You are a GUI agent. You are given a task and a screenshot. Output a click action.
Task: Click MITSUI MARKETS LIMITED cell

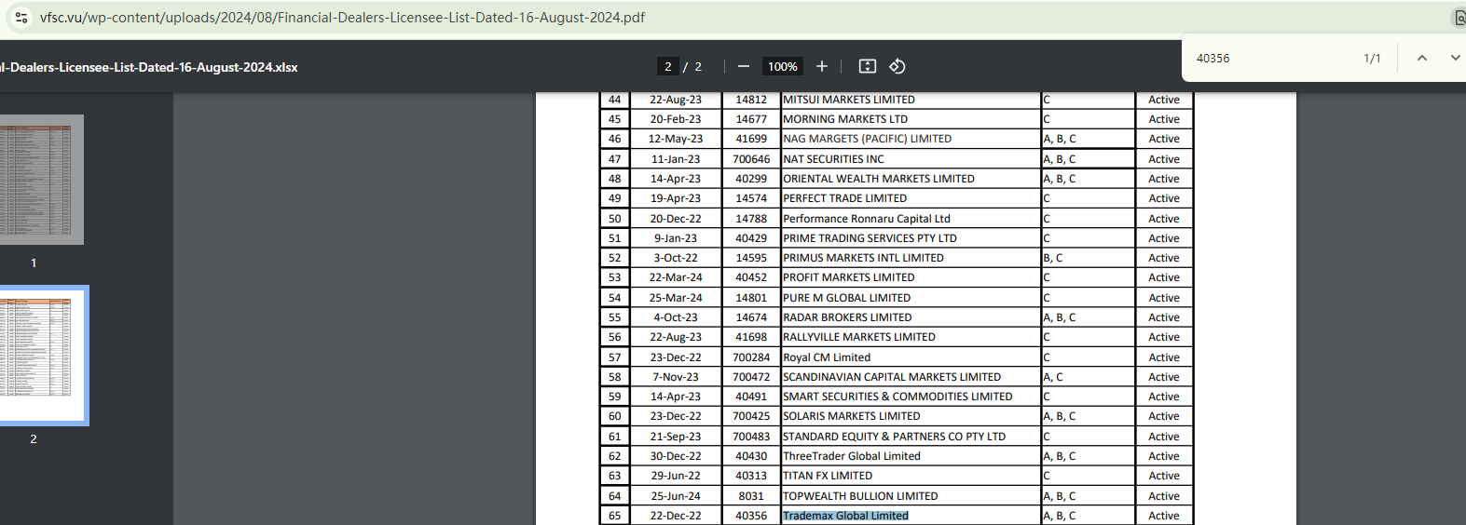click(x=910, y=100)
